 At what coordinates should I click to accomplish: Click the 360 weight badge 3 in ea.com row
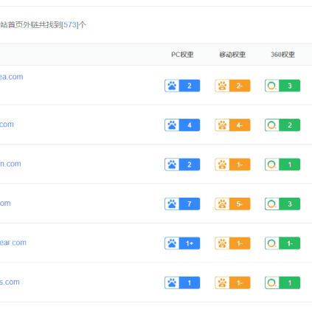[282, 86]
